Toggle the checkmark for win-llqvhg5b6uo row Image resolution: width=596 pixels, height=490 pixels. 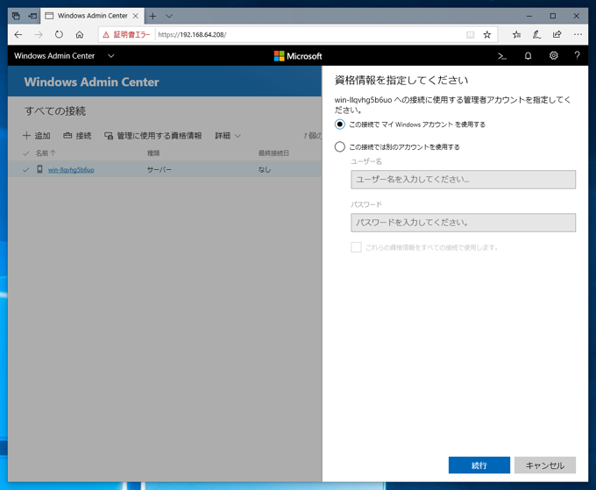(x=26, y=170)
